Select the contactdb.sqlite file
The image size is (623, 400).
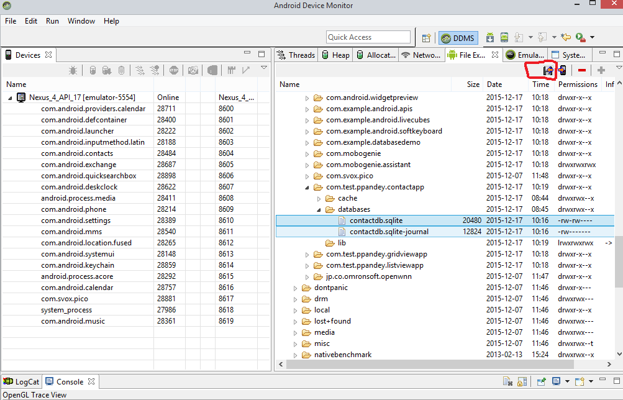coord(376,220)
